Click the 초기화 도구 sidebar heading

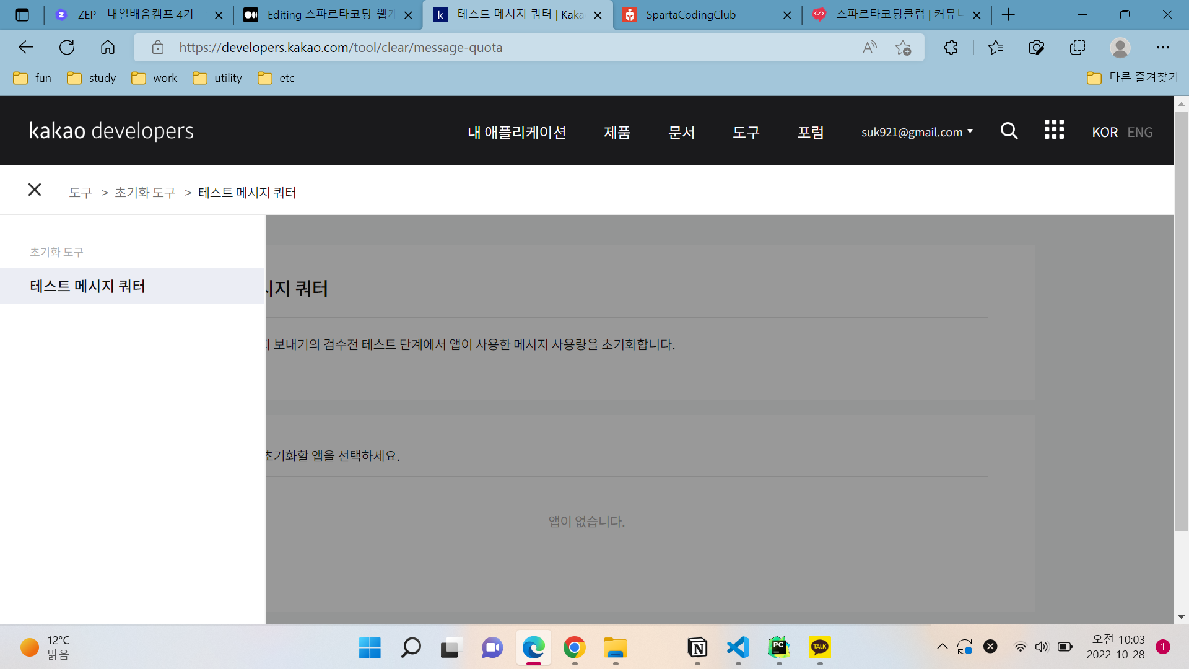coord(56,252)
